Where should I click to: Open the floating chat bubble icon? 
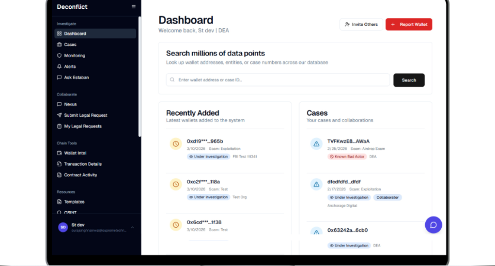[x=433, y=225]
